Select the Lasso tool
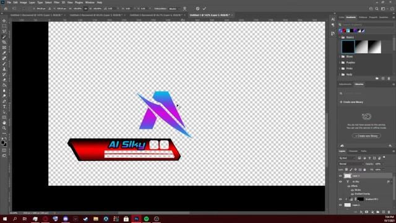This screenshot has height=223, width=396. 4,32
